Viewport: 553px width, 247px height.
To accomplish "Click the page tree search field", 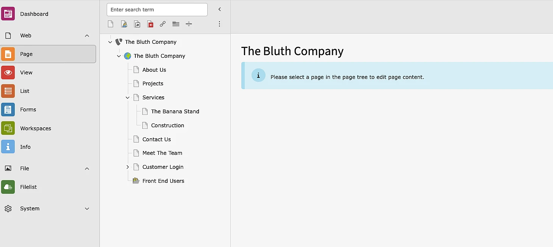I will (x=157, y=10).
